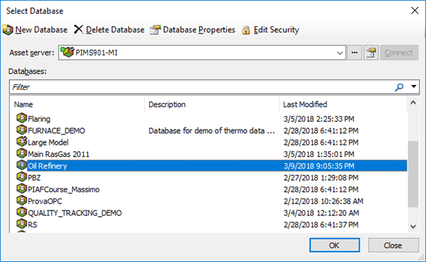This screenshot has width=426, height=262.
Task: Click the Connect button
Action: (399, 52)
